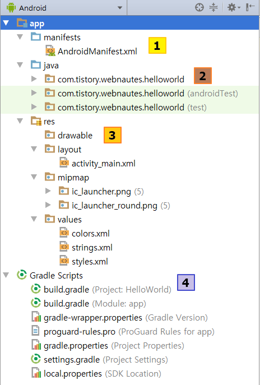
Task: Collapse the app module node
Action: click(x=6, y=23)
